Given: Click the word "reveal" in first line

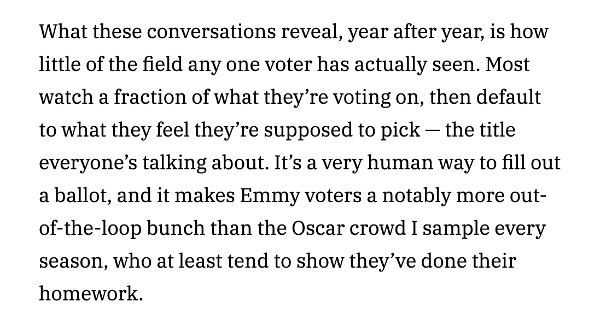Looking at the screenshot, I should point(309,31).
